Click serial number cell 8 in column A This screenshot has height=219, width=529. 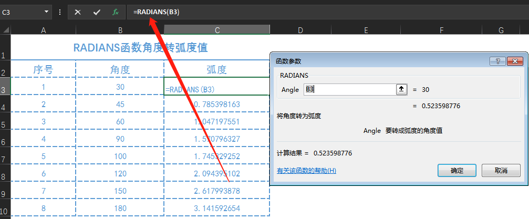[x=43, y=208]
